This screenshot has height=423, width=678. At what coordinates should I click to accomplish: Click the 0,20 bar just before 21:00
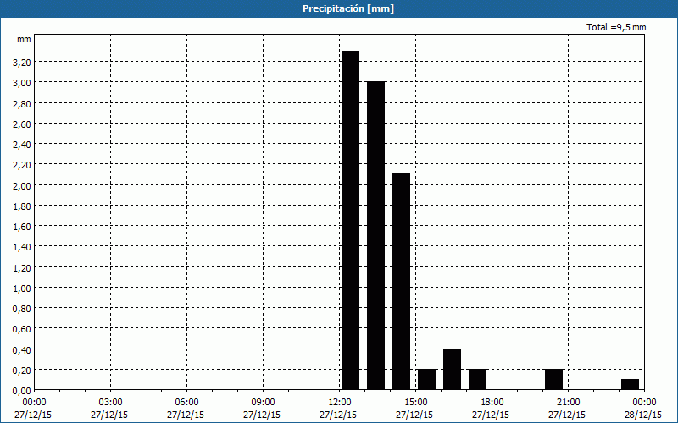coord(554,379)
